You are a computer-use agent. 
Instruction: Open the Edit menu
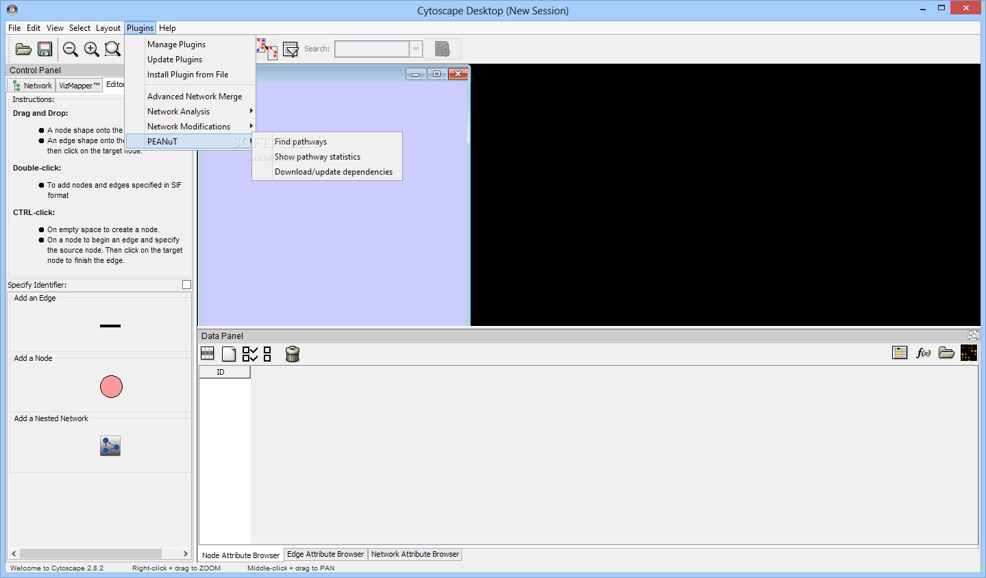34,28
